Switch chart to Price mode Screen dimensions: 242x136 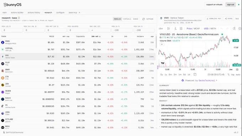pyautogui.click(x=189, y=28)
